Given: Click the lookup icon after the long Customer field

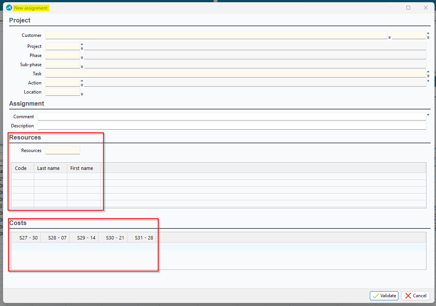Looking at the screenshot, I should pos(389,38).
